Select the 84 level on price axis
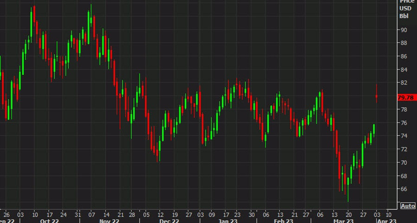 404,70
